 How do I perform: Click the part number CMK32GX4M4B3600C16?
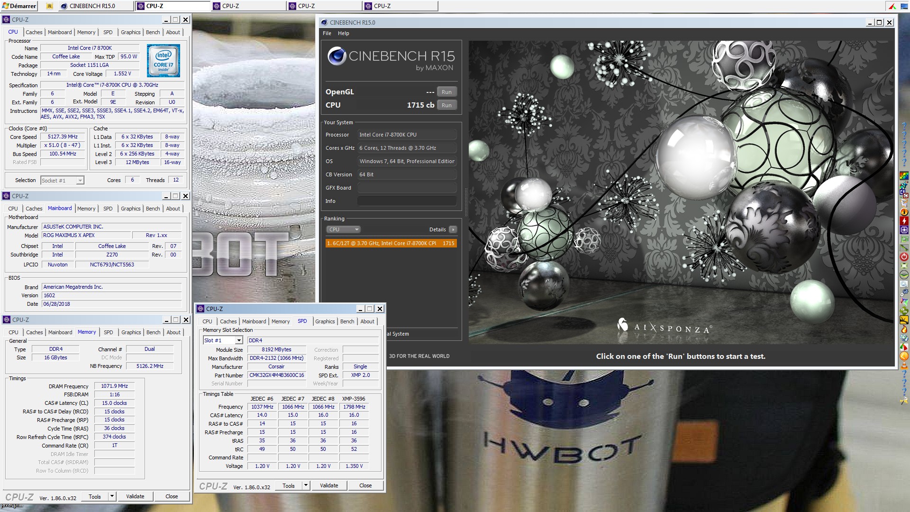pyautogui.click(x=277, y=375)
